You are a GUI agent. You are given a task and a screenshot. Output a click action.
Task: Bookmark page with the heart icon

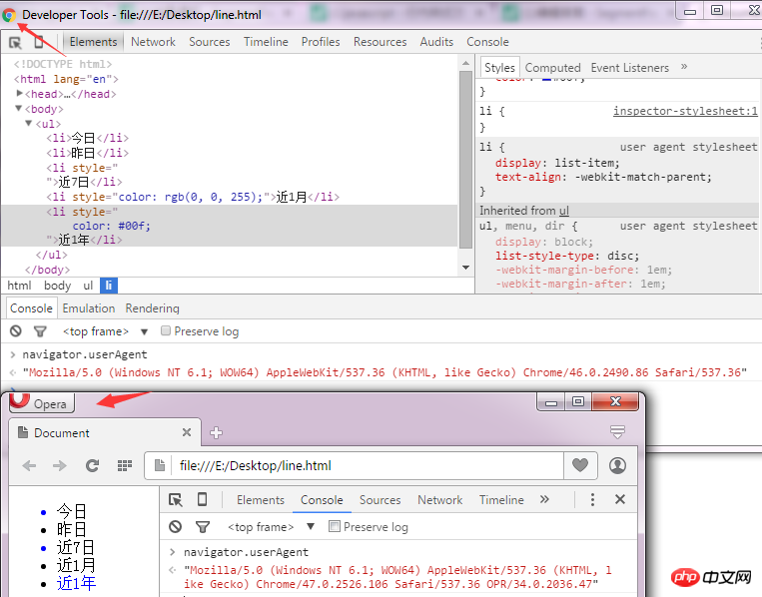[579, 465]
